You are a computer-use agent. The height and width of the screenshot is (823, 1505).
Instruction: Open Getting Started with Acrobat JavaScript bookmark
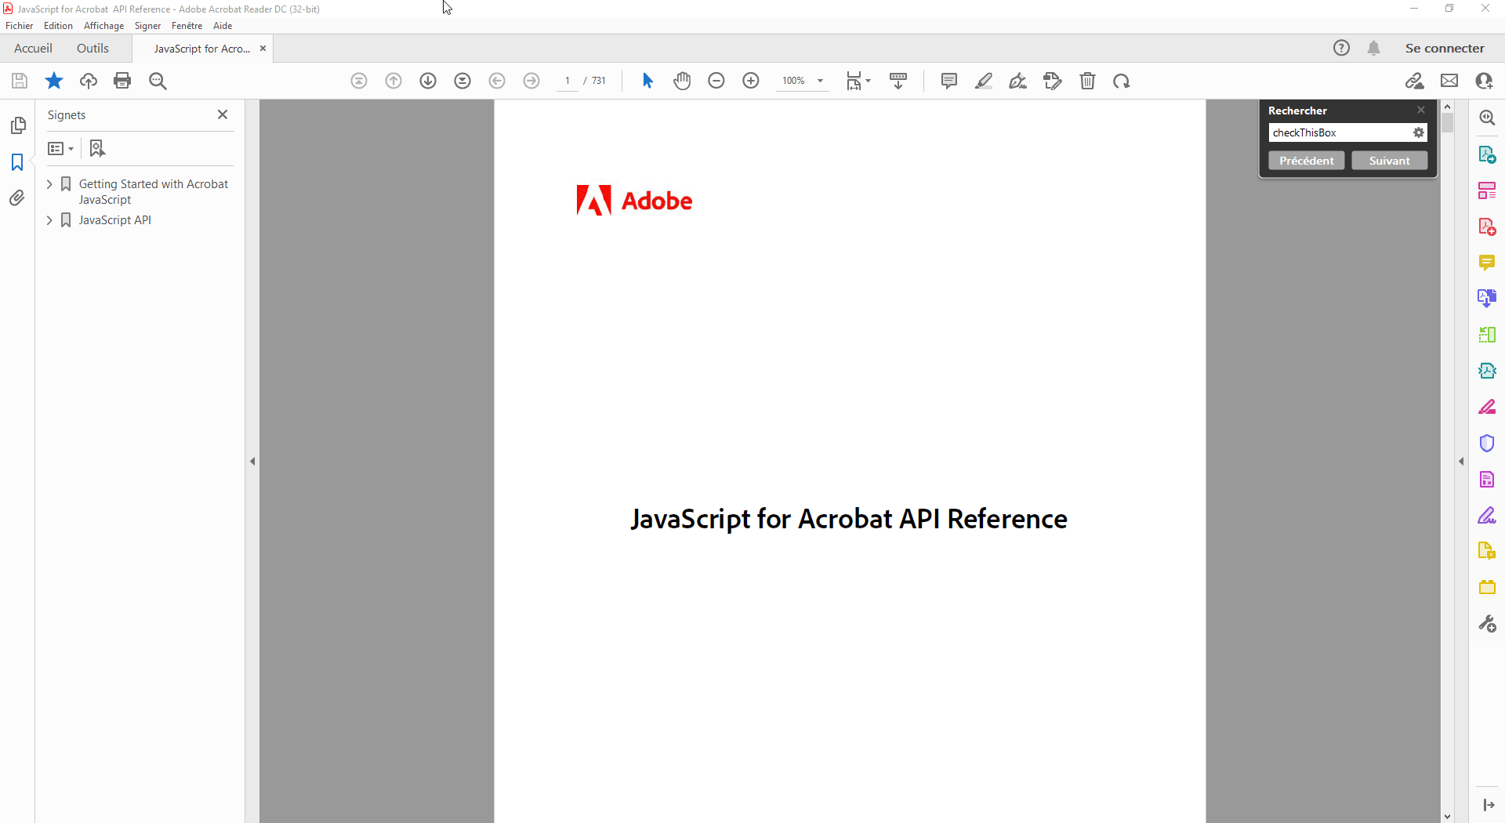(x=154, y=192)
